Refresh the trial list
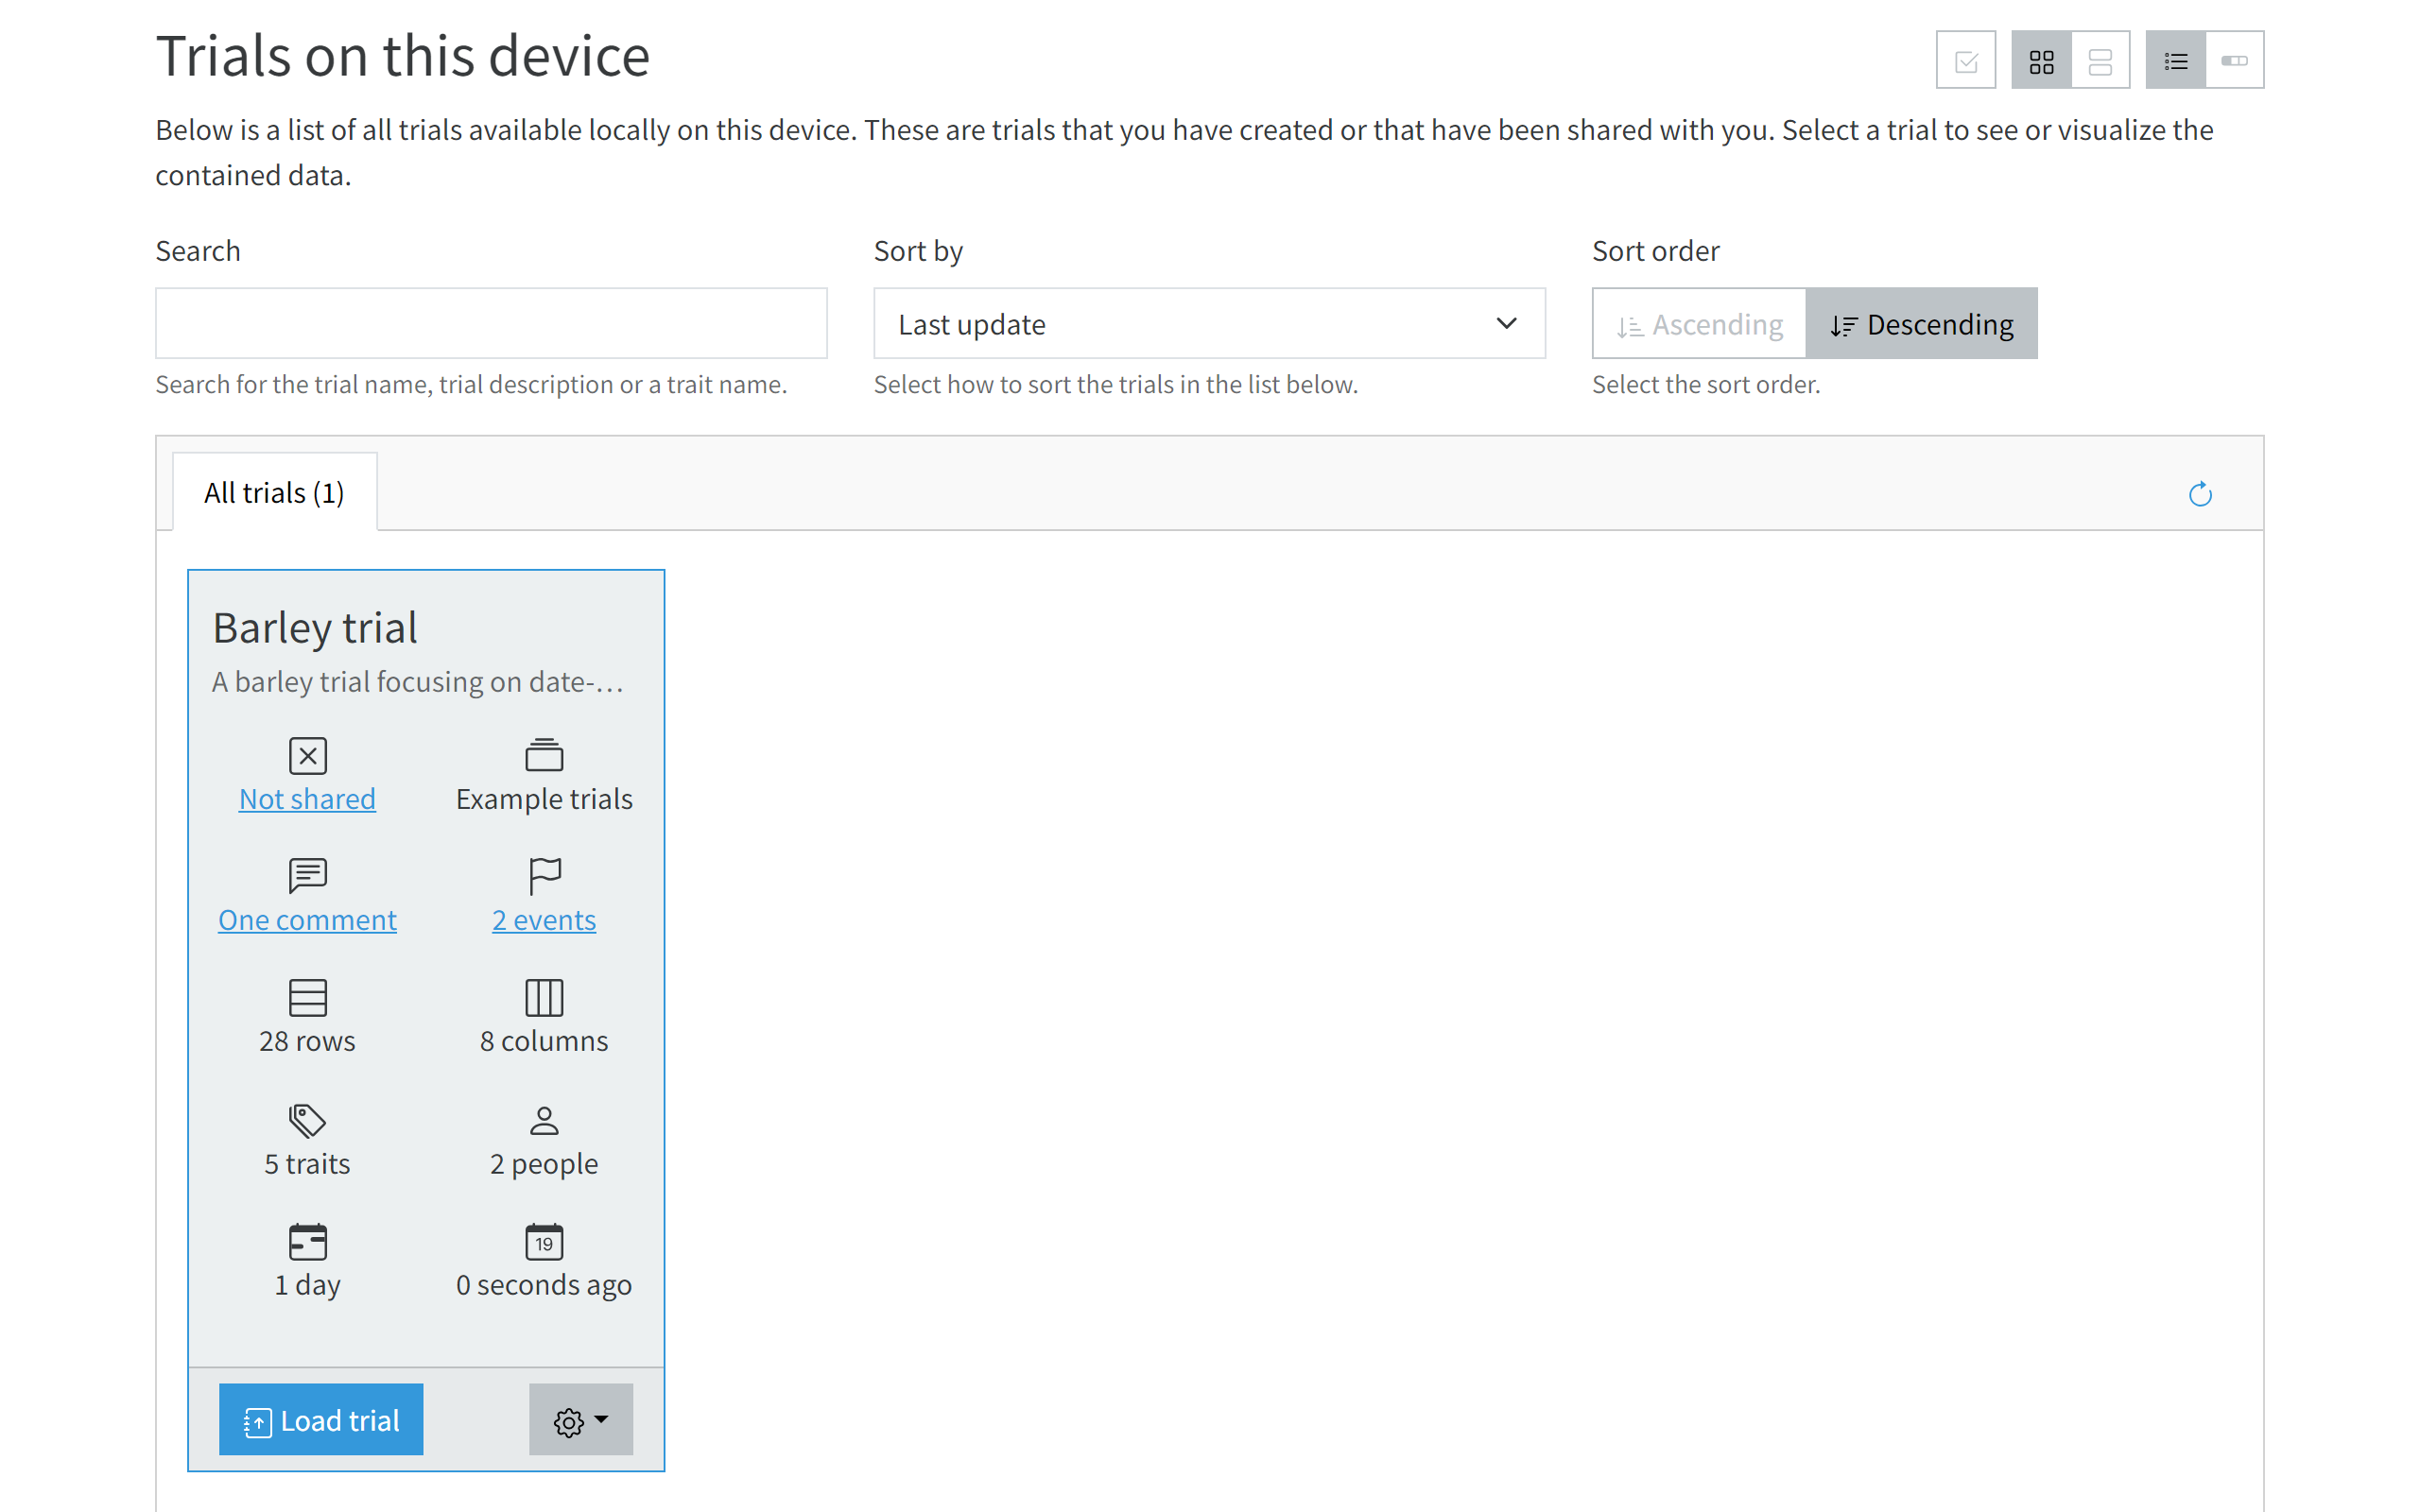The height and width of the screenshot is (1512, 2420). (x=2200, y=494)
